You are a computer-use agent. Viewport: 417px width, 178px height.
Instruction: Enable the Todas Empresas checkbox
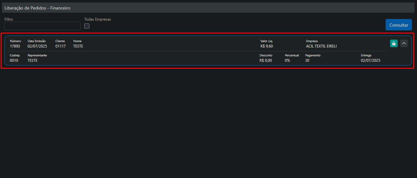click(87, 26)
